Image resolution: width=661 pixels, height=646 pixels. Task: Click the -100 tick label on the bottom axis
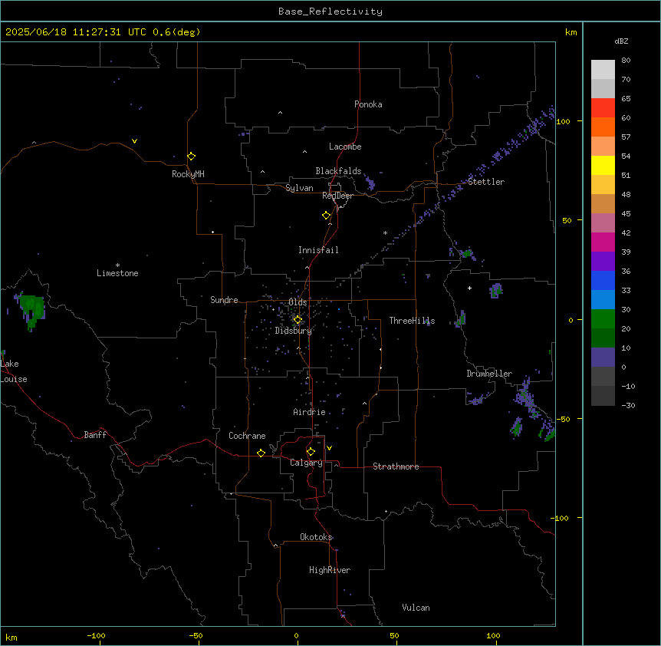(x=96, y=635)
